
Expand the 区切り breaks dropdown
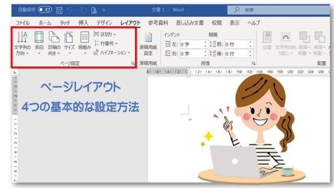[105, 34]
